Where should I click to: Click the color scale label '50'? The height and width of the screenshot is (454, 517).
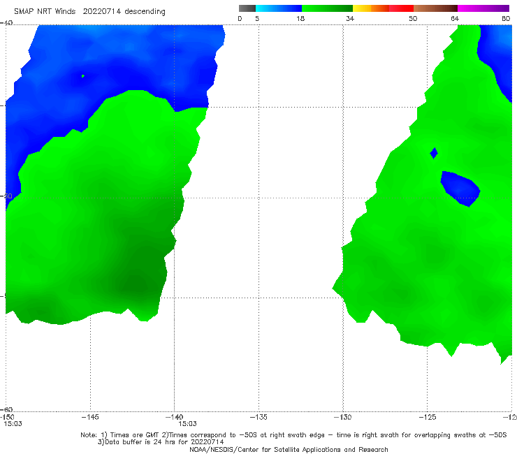point(413,18)
